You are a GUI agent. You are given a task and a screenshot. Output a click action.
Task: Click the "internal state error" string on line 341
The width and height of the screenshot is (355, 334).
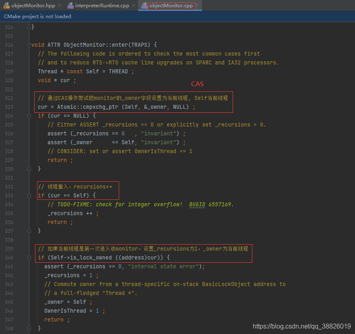(x=163, y=266)
